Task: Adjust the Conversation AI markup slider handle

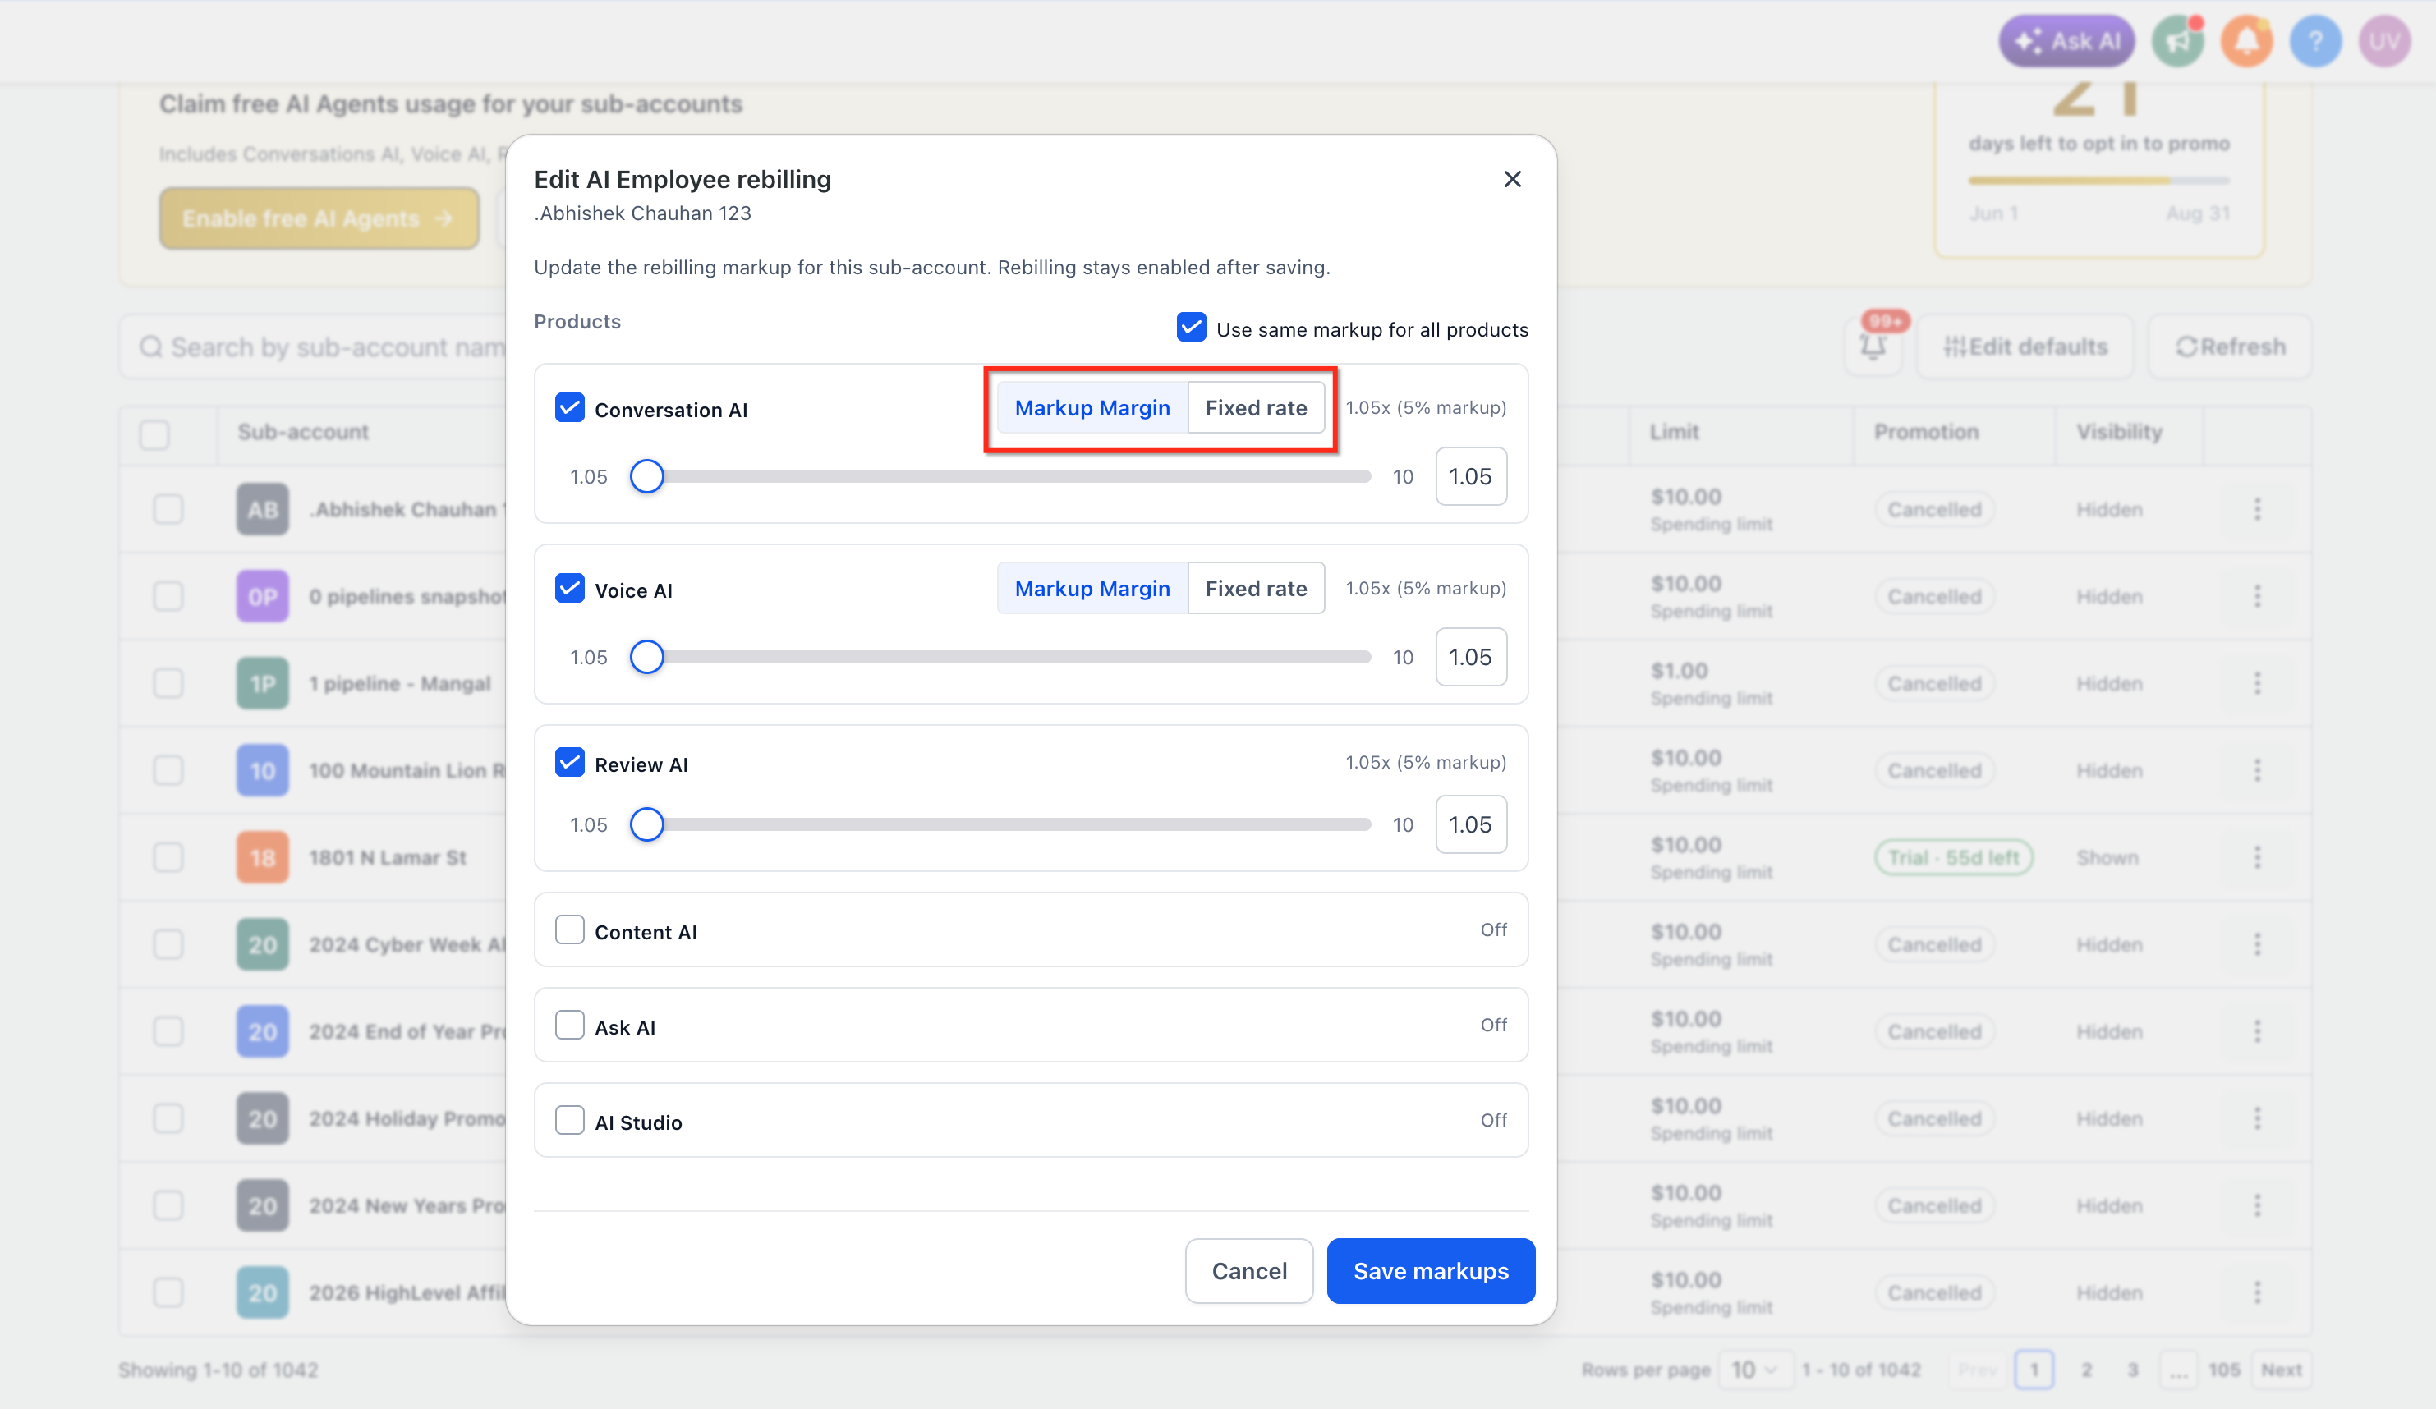Action: click(646, 476)
